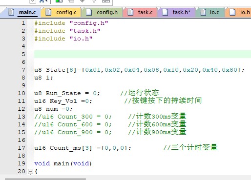
Task: Collapse the main function fold at line 20
Action: (x=30, y=172)
